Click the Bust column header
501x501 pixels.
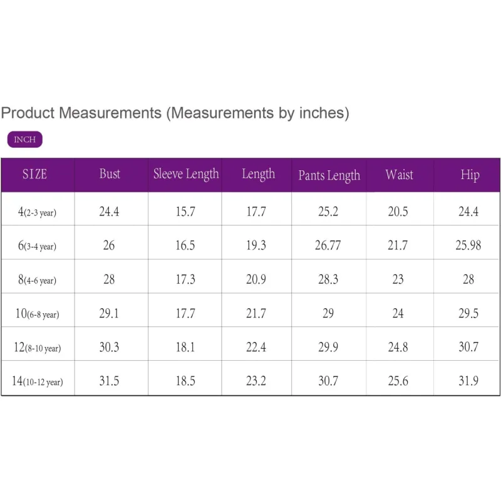coord(110,174)
